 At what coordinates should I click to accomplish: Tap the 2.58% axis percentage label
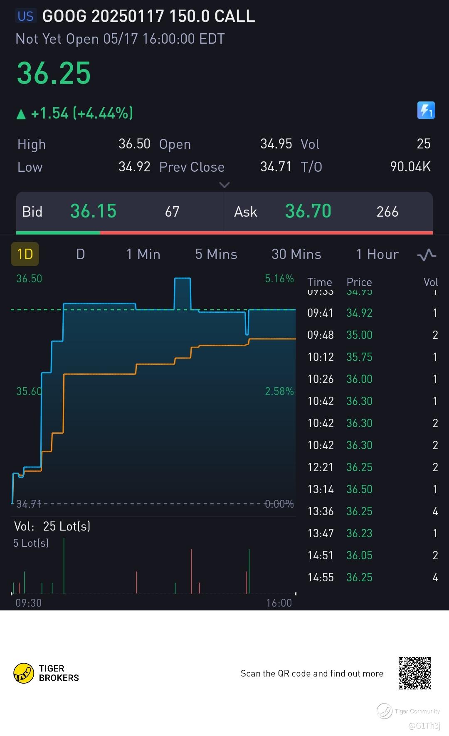click(x=279, y=391)
